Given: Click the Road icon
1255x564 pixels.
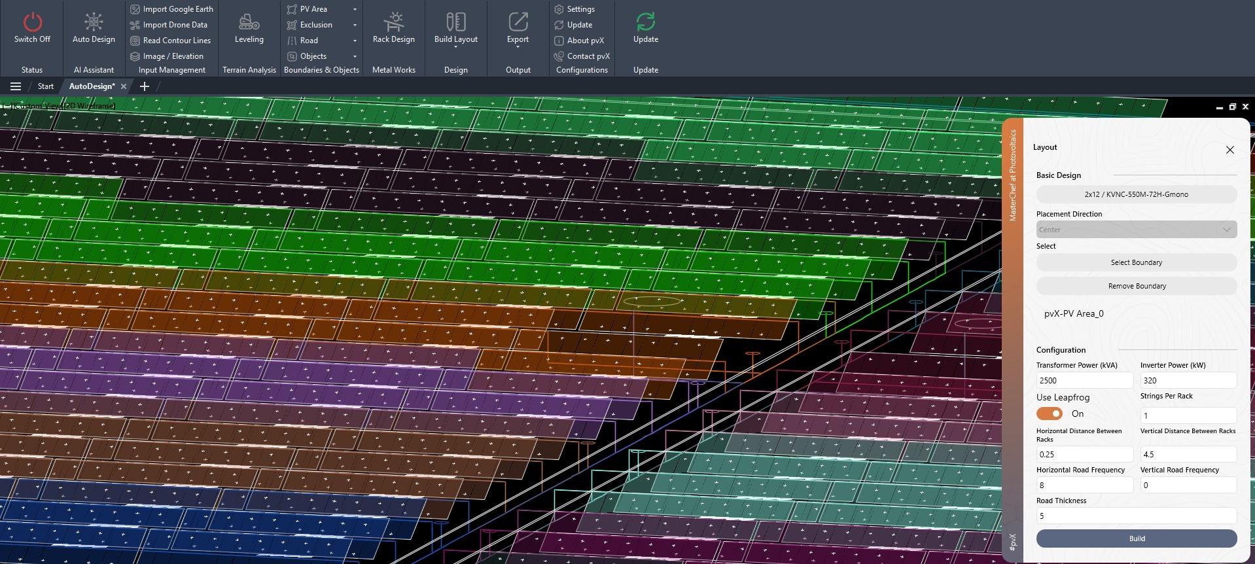Looking at the screenshot, I should [x=292, y=41].
